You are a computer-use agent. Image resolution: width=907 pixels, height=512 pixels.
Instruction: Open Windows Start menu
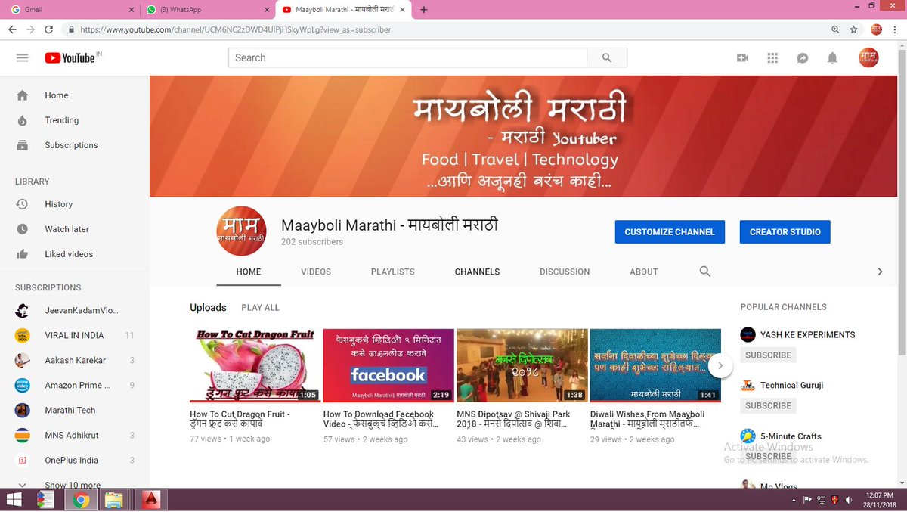tap(14, 500)
